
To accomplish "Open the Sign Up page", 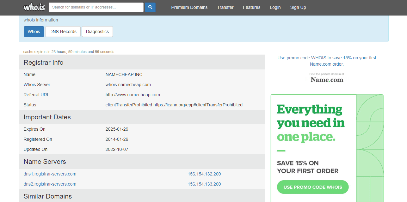I will pyautogui.click(x=298, y=7).
